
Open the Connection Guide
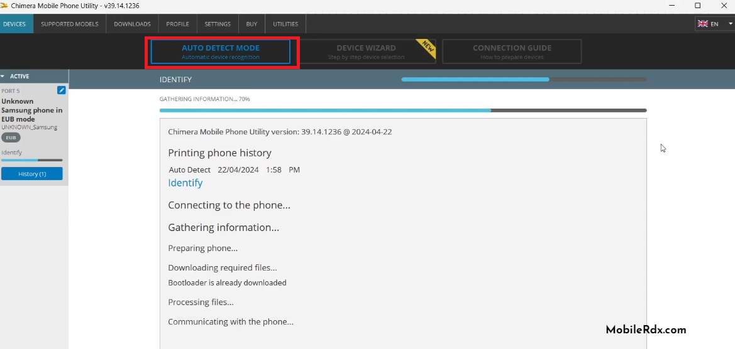[512, 51]
